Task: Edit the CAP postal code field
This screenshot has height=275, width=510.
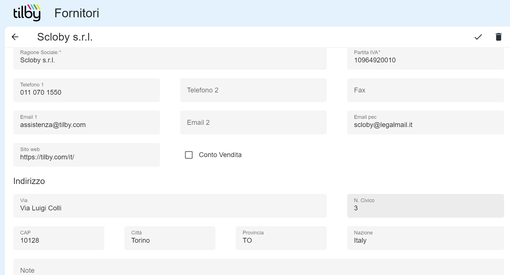Action: tap(59, 238)
